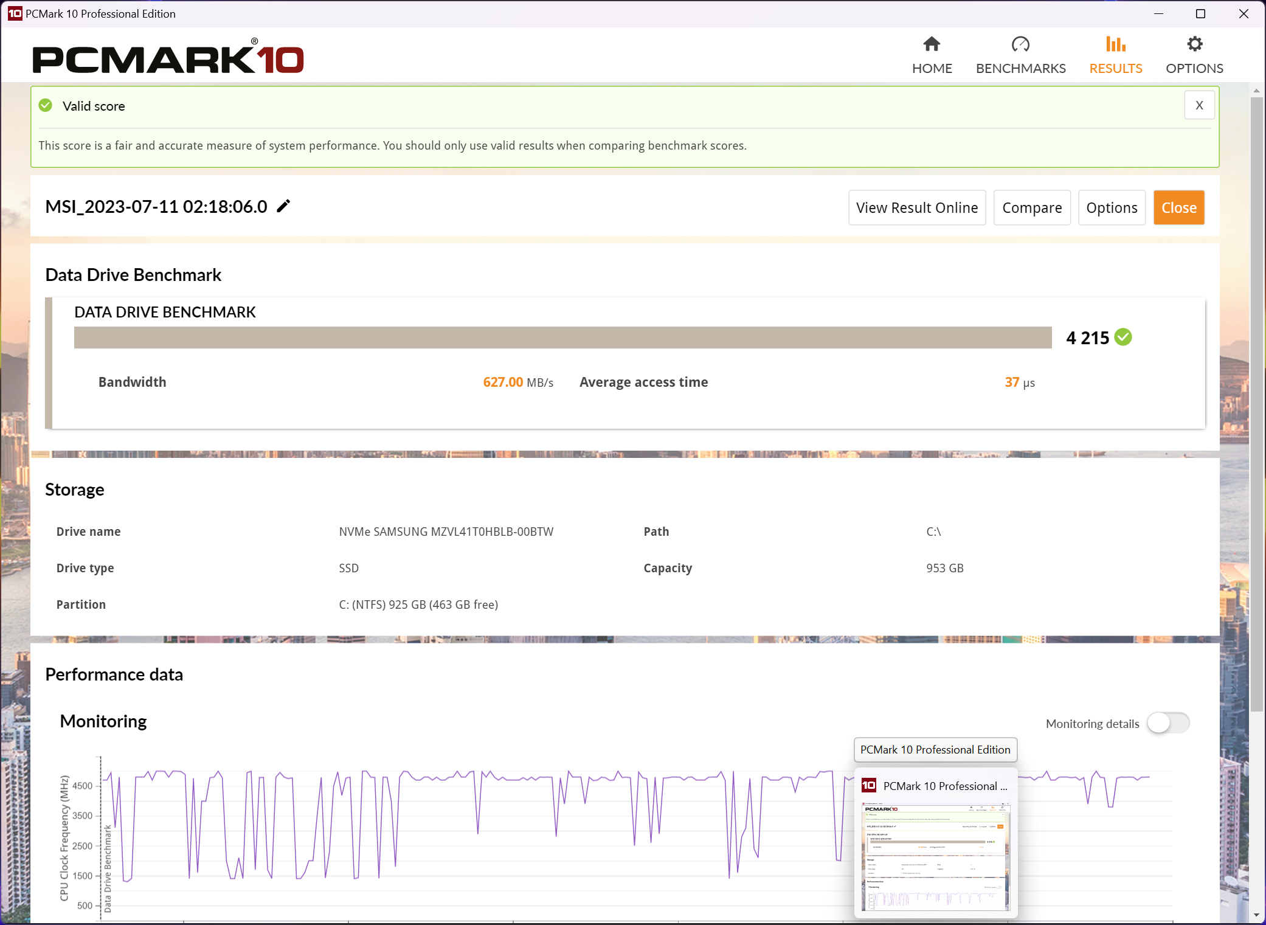
Task: Open the Results tab
Action: (x=1115, y=55)
